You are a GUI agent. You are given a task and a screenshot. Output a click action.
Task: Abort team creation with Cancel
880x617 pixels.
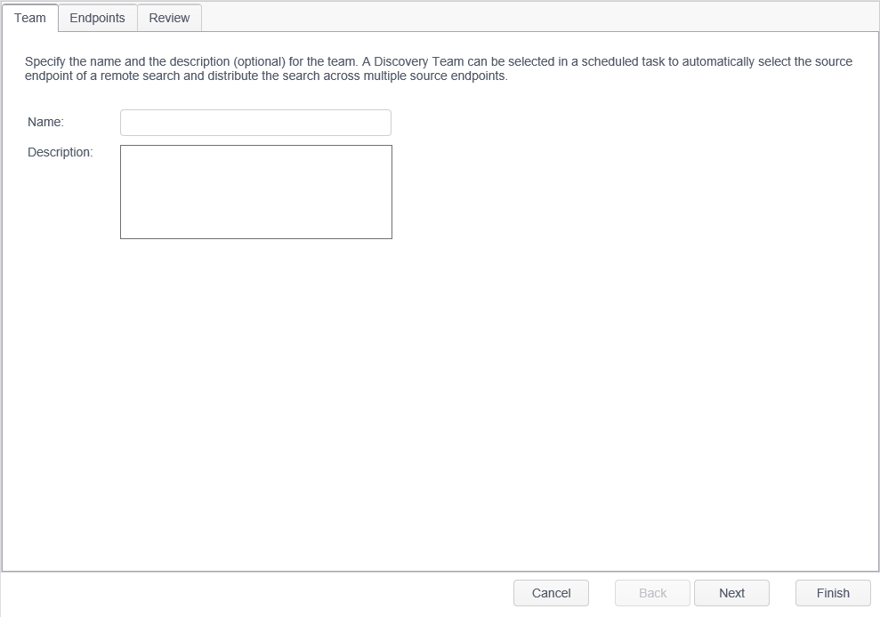(551, 593)
